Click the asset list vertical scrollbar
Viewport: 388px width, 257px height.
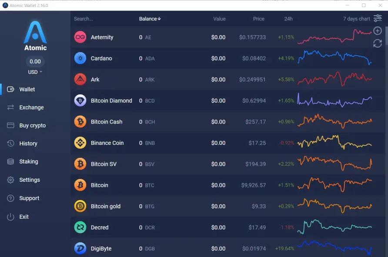point(386,36)
